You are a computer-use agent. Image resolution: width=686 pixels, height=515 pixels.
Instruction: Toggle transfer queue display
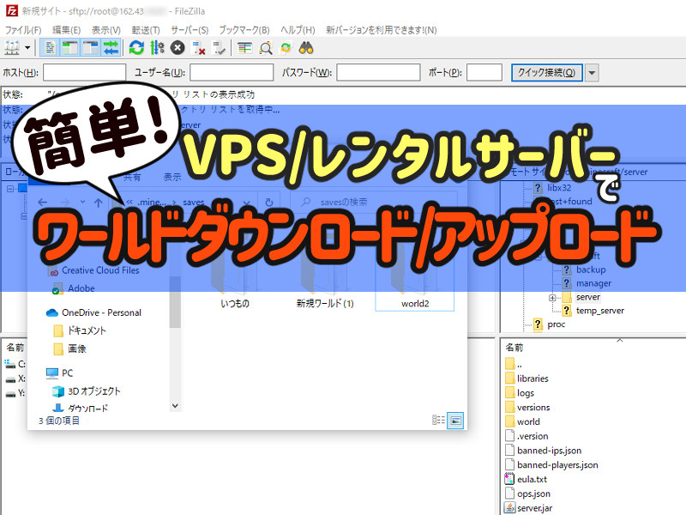point(111,48)
